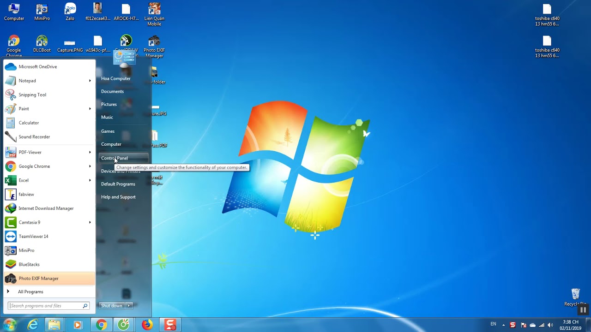Select the Photo EXIF Manager desktop shortcut
This screenshot has height=332, width=591.
pos(154,46)
